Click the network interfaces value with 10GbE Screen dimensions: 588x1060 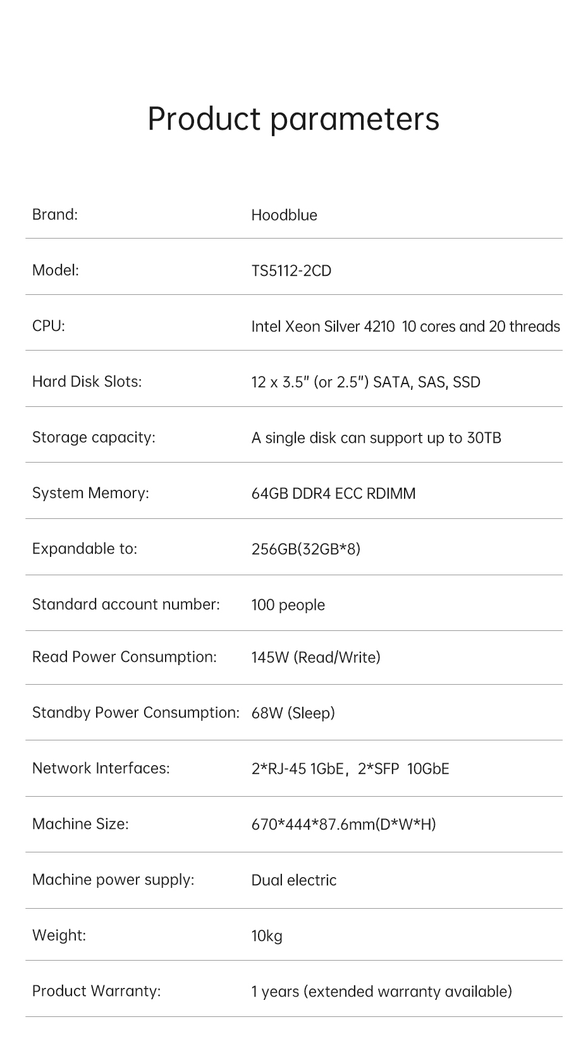pos(350,769)
